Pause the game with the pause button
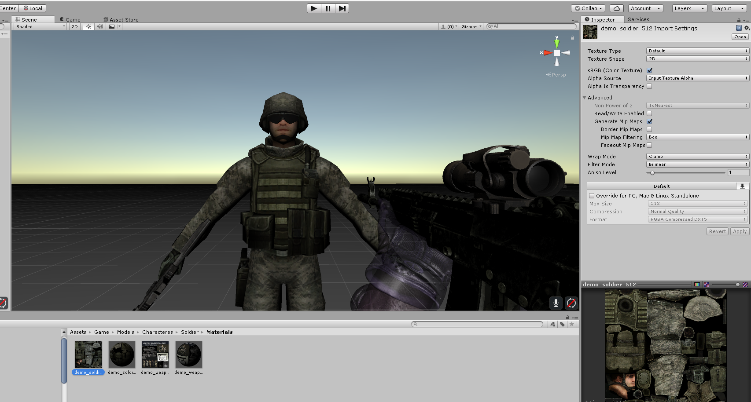This screenshot has height=402, width=751. tap(328, 8)
